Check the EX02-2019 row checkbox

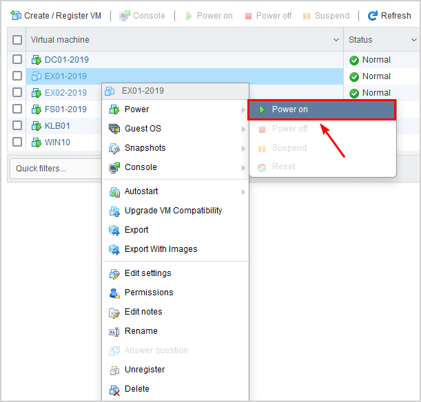pyautogui.click(x=17, y=92)
